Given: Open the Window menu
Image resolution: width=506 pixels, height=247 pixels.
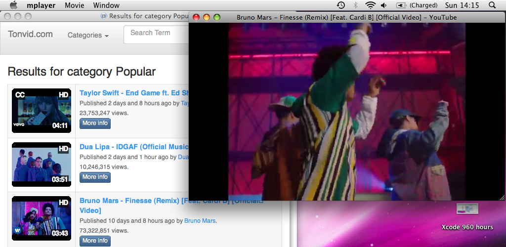Looking at the screenshot, I should [x=106, y=5].
